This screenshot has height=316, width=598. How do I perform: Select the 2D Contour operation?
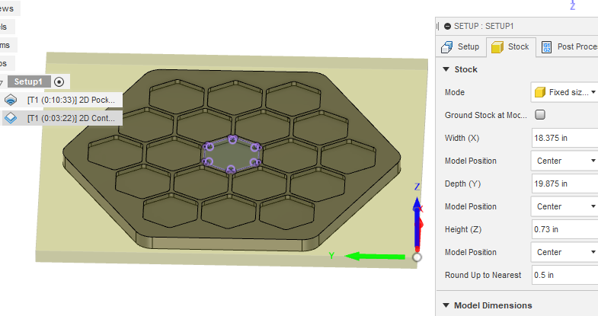pyautogui.click(x=71, y=118)
